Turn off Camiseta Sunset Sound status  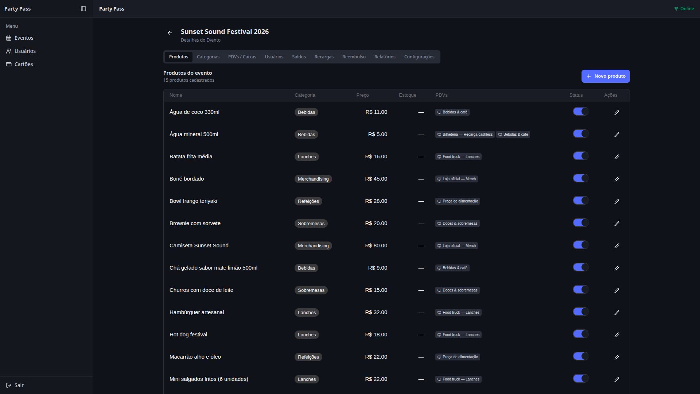tap(580, 245)
